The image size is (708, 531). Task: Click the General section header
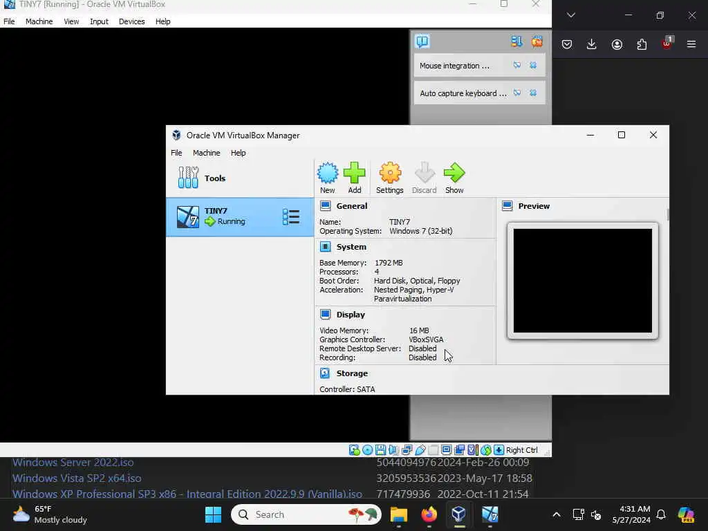[352, 206]
